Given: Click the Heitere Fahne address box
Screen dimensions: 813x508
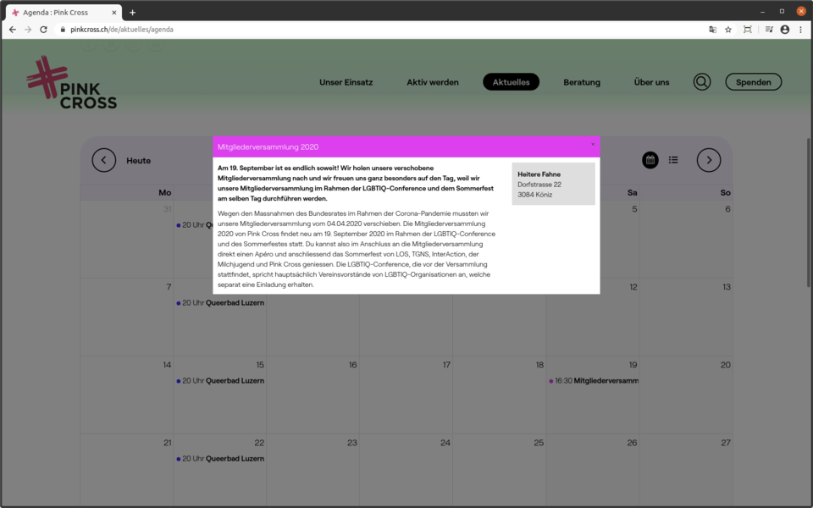Looking at the screenshot, I should pyautogui.click(x=553, y=184).
